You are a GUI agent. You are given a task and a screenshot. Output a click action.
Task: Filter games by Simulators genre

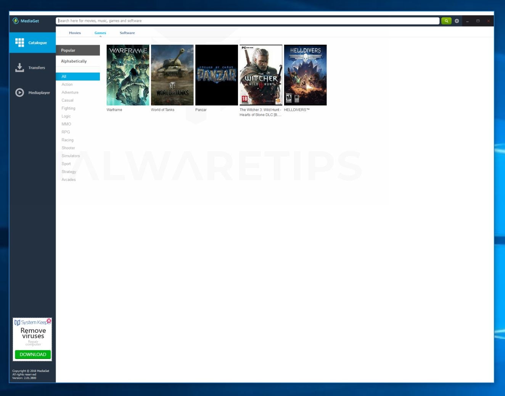pos(71,156)
